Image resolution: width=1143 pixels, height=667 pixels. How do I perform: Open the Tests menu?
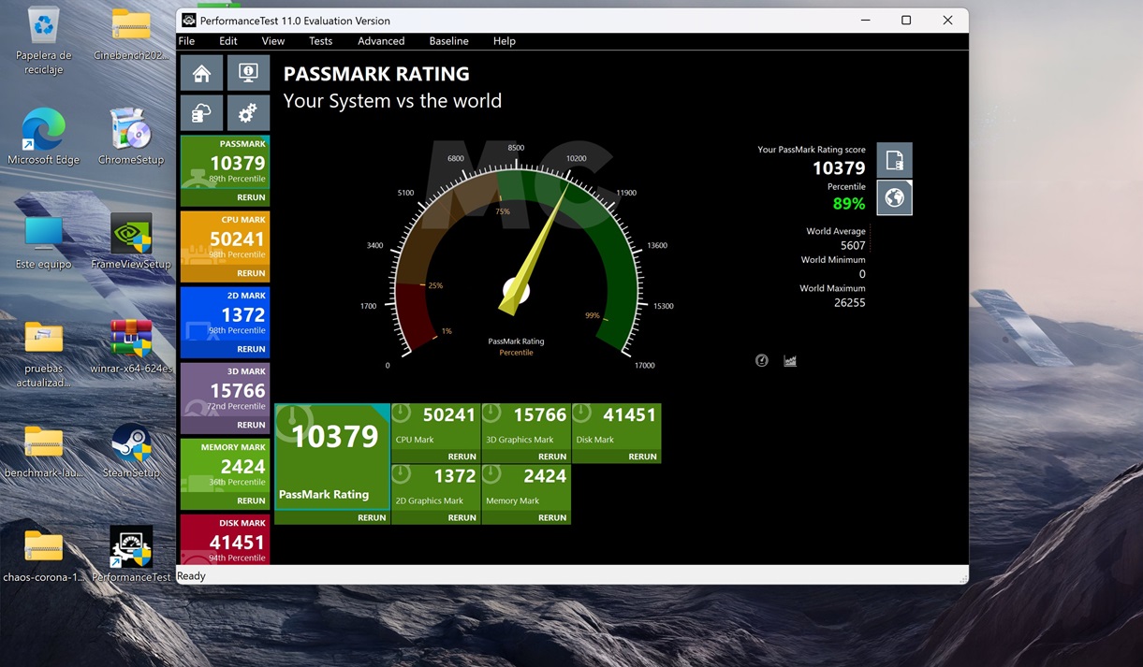pyautogui.click(x=320, y=41)
